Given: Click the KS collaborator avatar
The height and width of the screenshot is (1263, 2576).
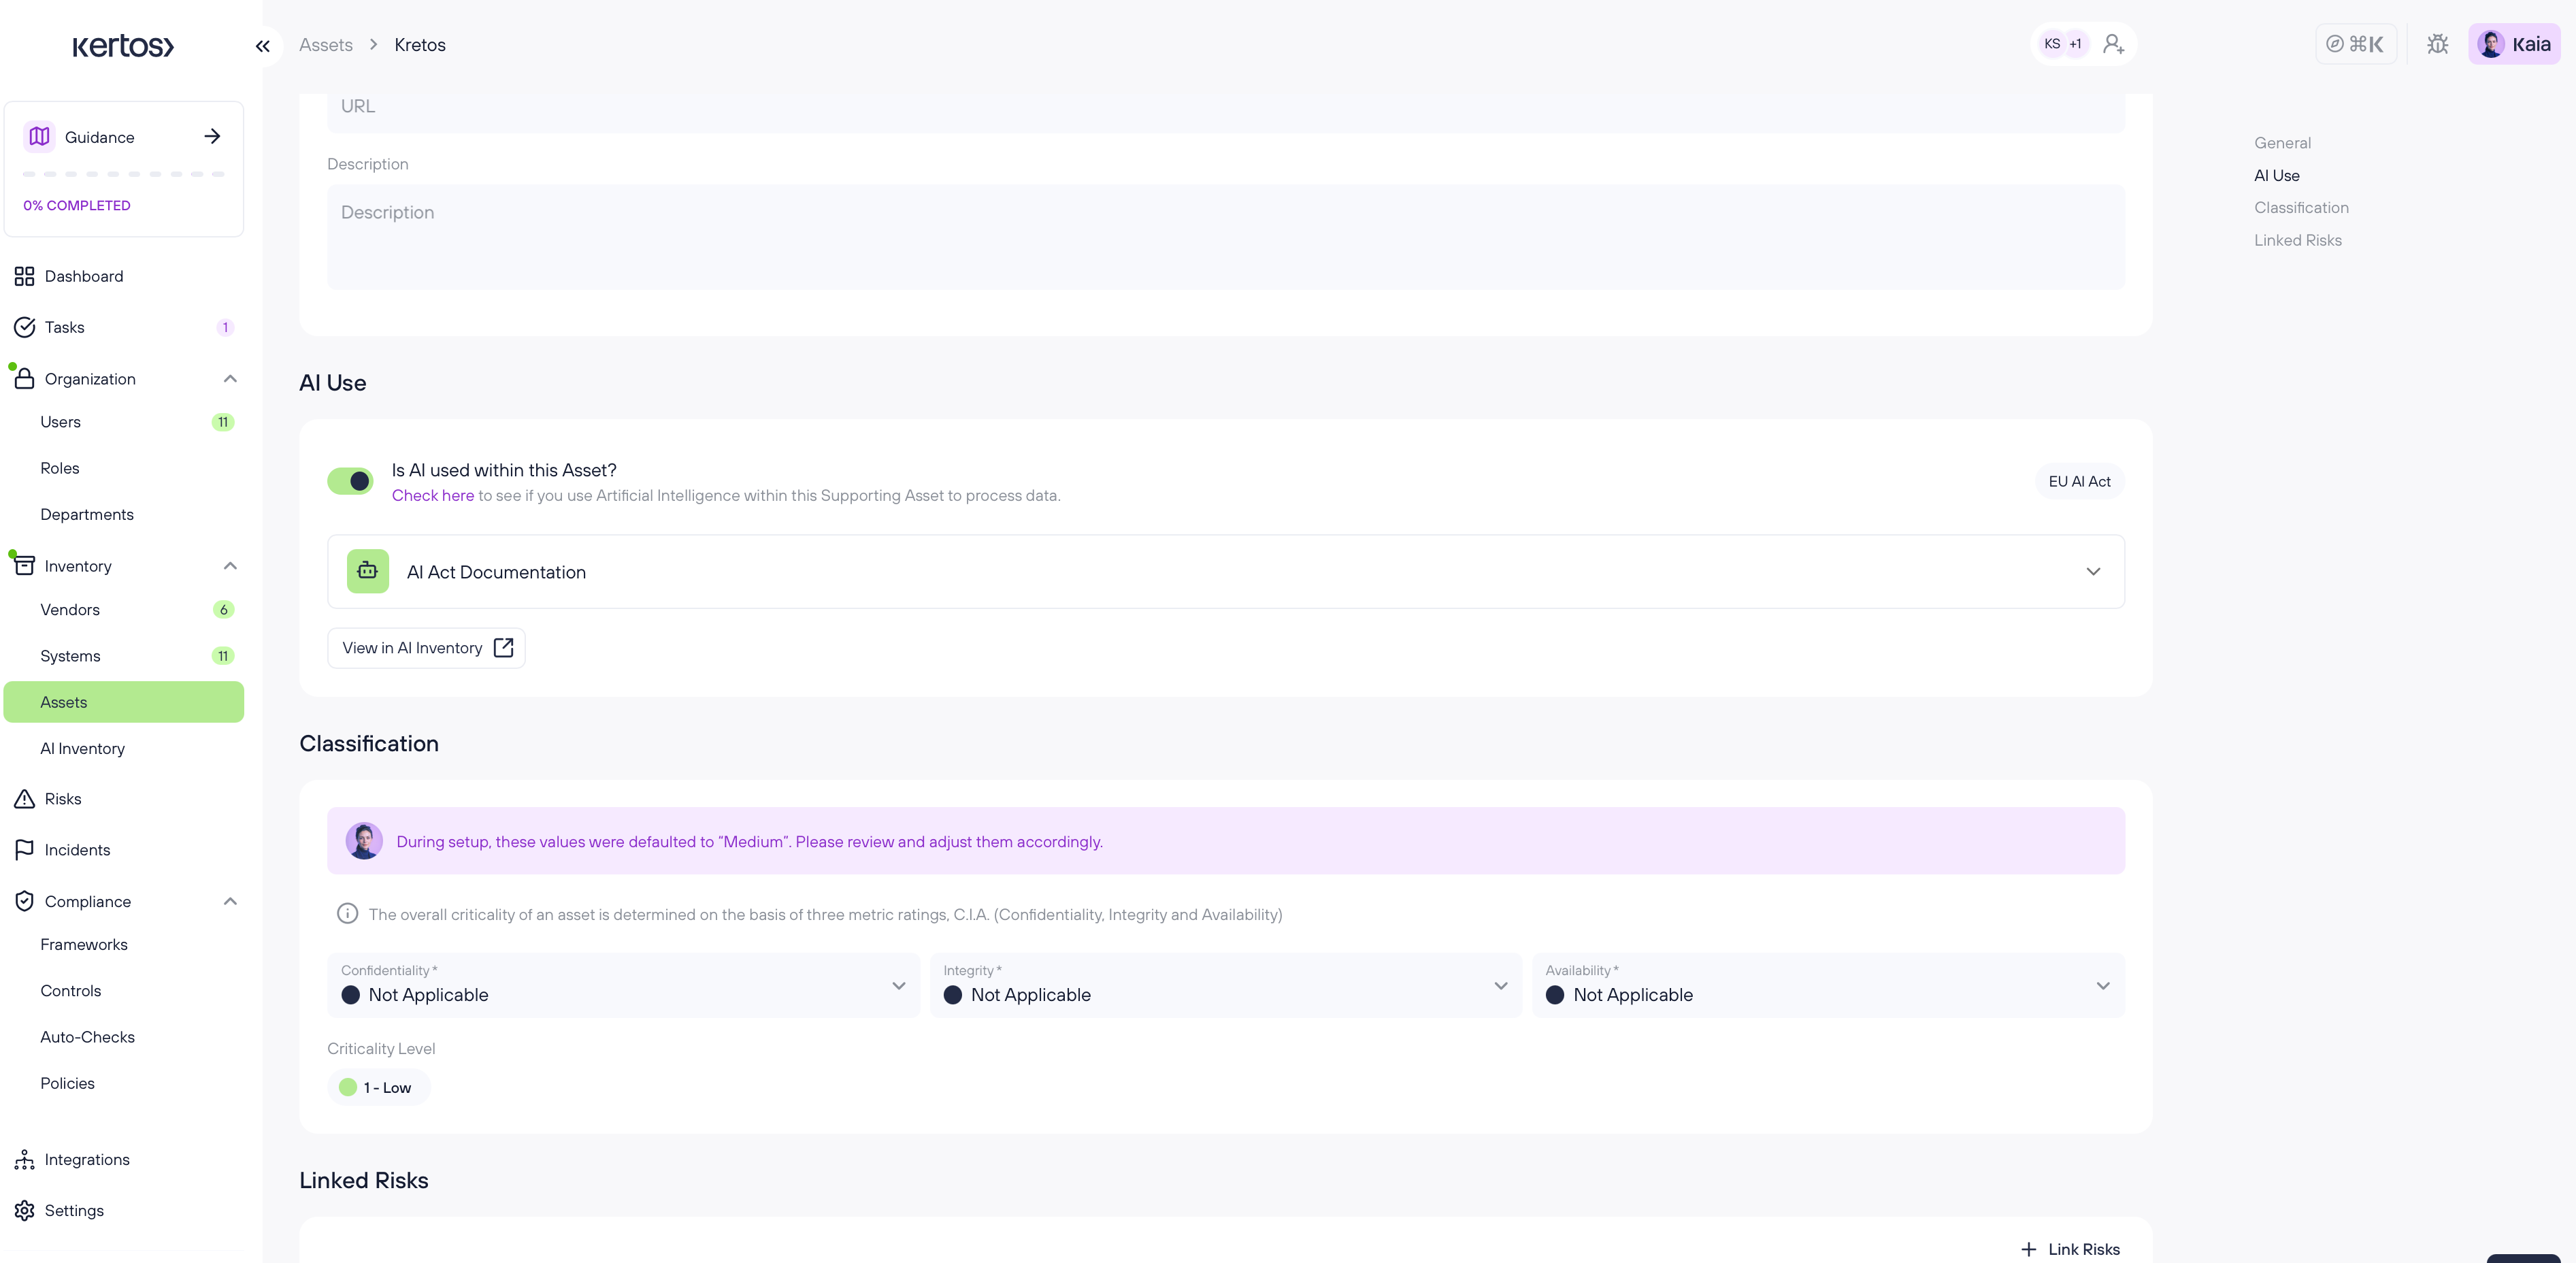Looking at the screenshot, I should pos(2052,44).
